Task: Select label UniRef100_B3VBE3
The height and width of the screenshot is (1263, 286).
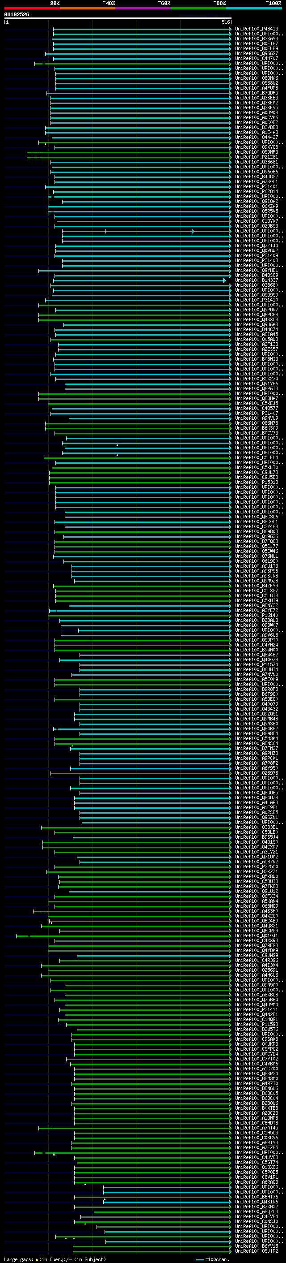Action: coord(257,128)
